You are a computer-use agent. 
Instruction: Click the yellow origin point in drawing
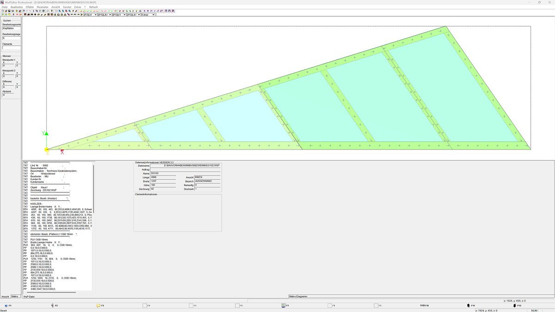47,150
